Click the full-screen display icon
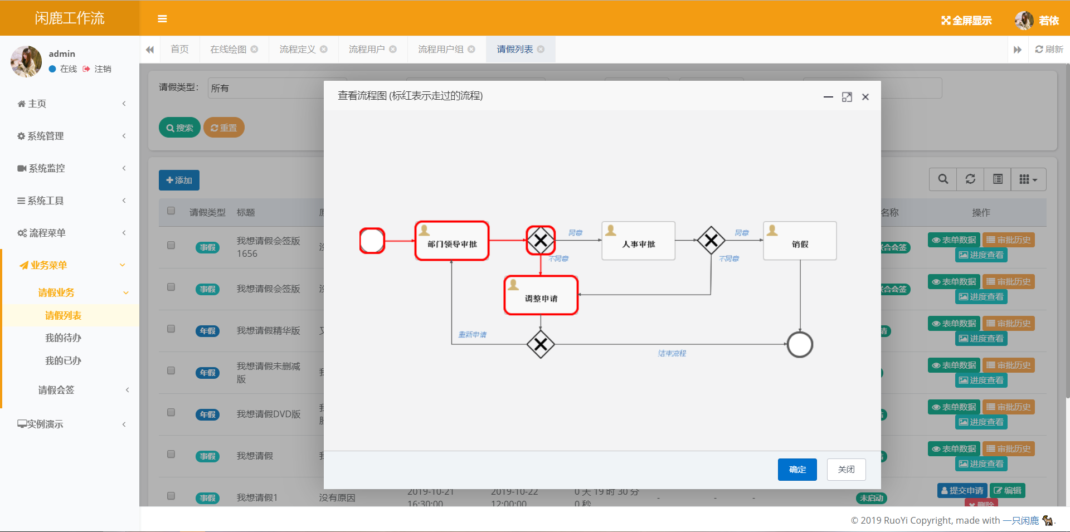The width and height of the screenshot is (1070, 532). (946, 21)
